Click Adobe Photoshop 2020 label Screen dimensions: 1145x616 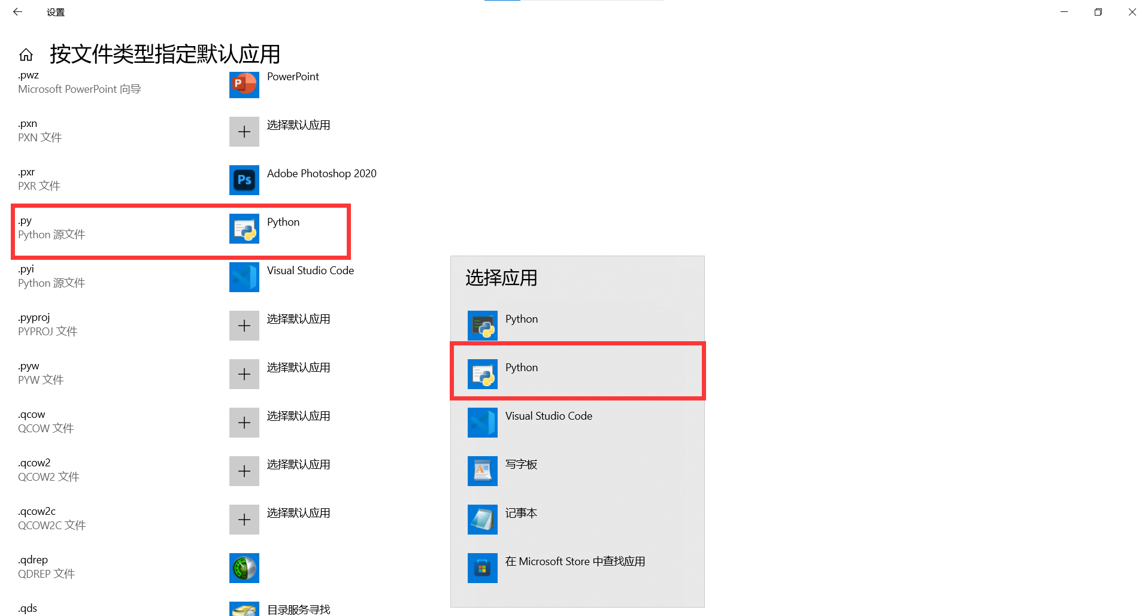(322, 174)
